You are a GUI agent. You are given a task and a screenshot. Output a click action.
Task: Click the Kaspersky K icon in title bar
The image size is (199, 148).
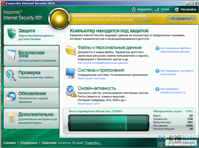pyautogui.click(x=3, y=3)
